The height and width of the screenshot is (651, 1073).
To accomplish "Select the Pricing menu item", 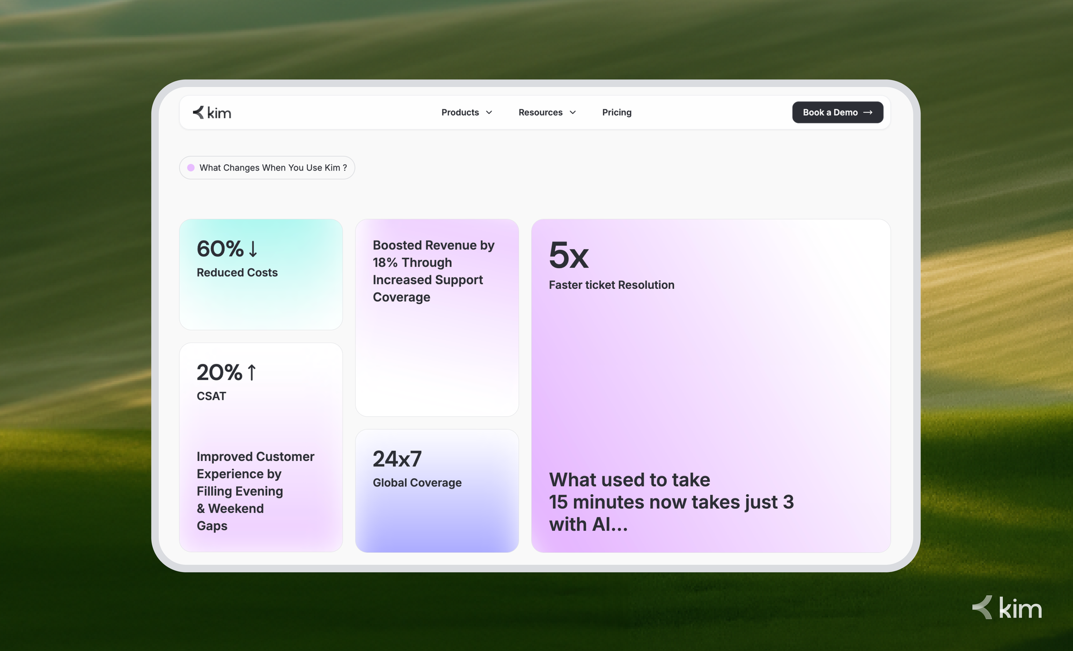I will (616, 112).
